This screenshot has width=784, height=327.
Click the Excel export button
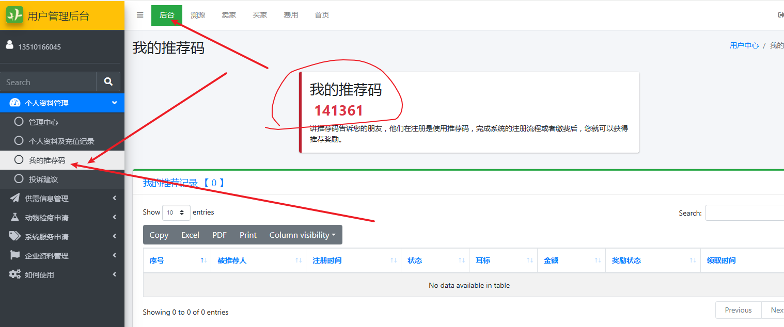pos(190,235)
